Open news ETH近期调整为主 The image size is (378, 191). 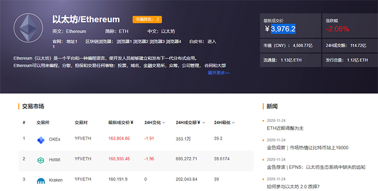(x=285, y=129)
